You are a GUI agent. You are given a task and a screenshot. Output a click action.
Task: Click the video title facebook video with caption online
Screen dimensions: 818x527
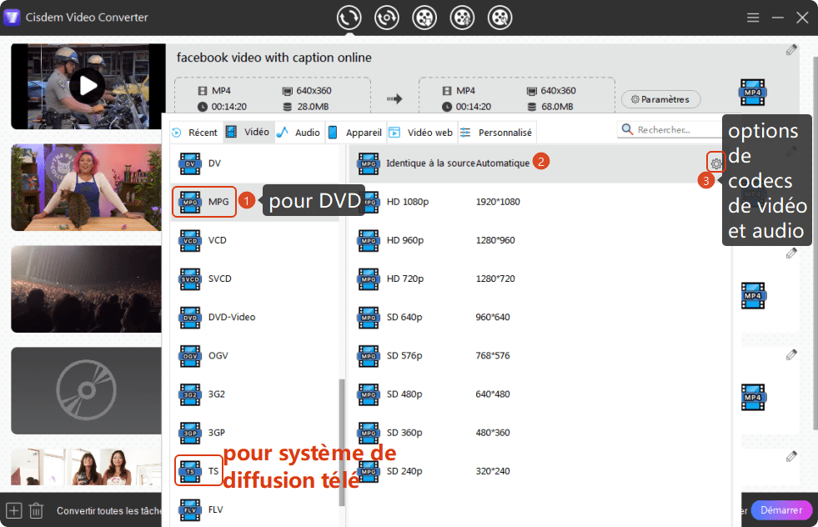pyautogui.click(x=274, y=58)
